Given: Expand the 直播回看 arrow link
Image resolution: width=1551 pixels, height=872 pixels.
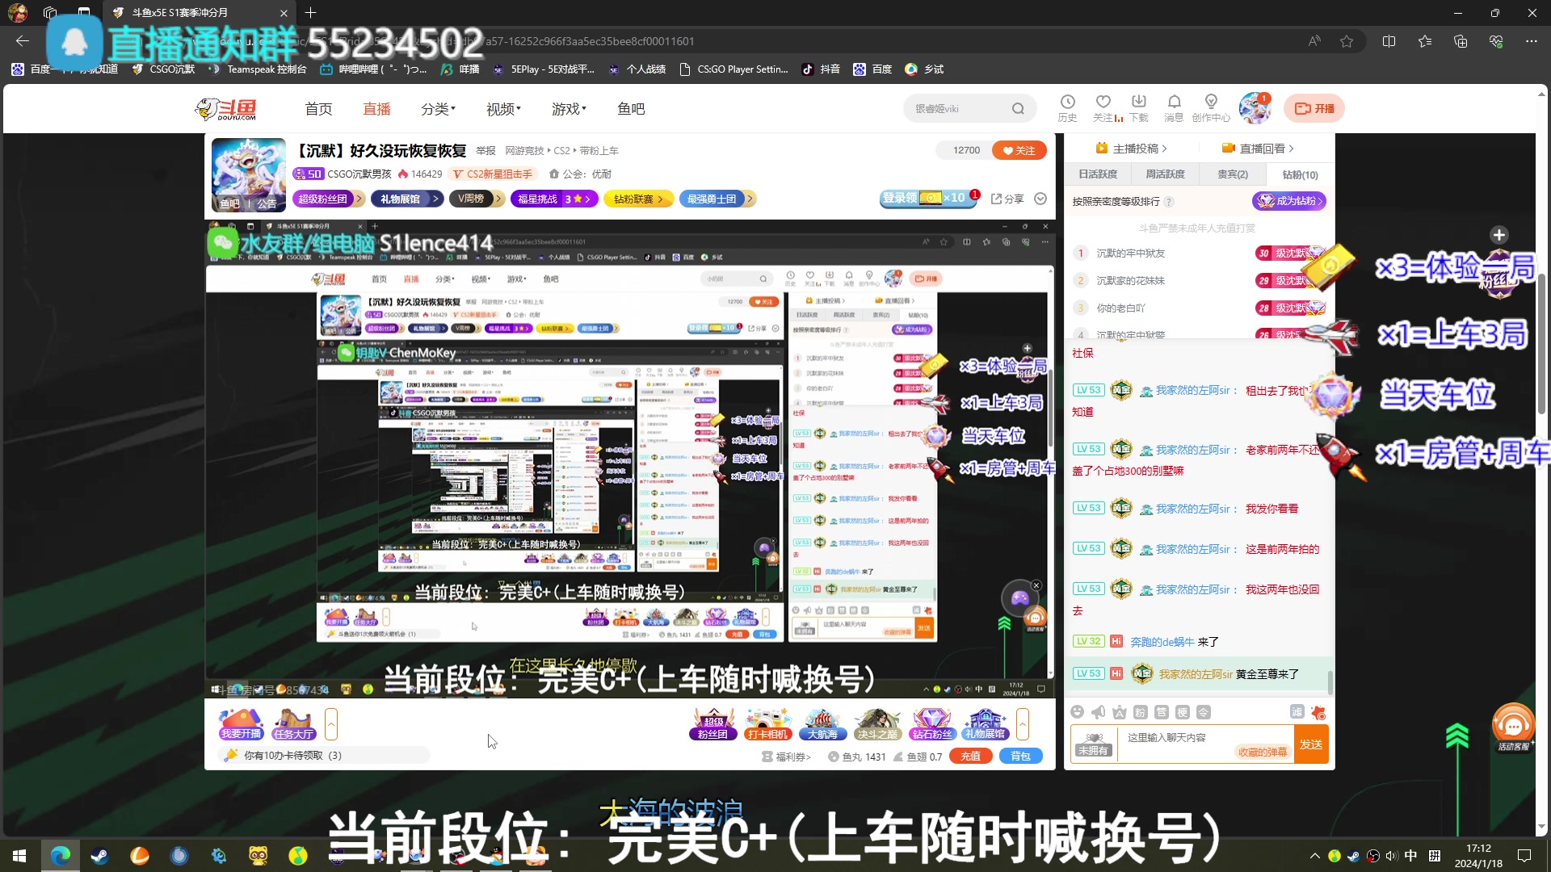Looking at the screenshot, I should (1258, 149).
